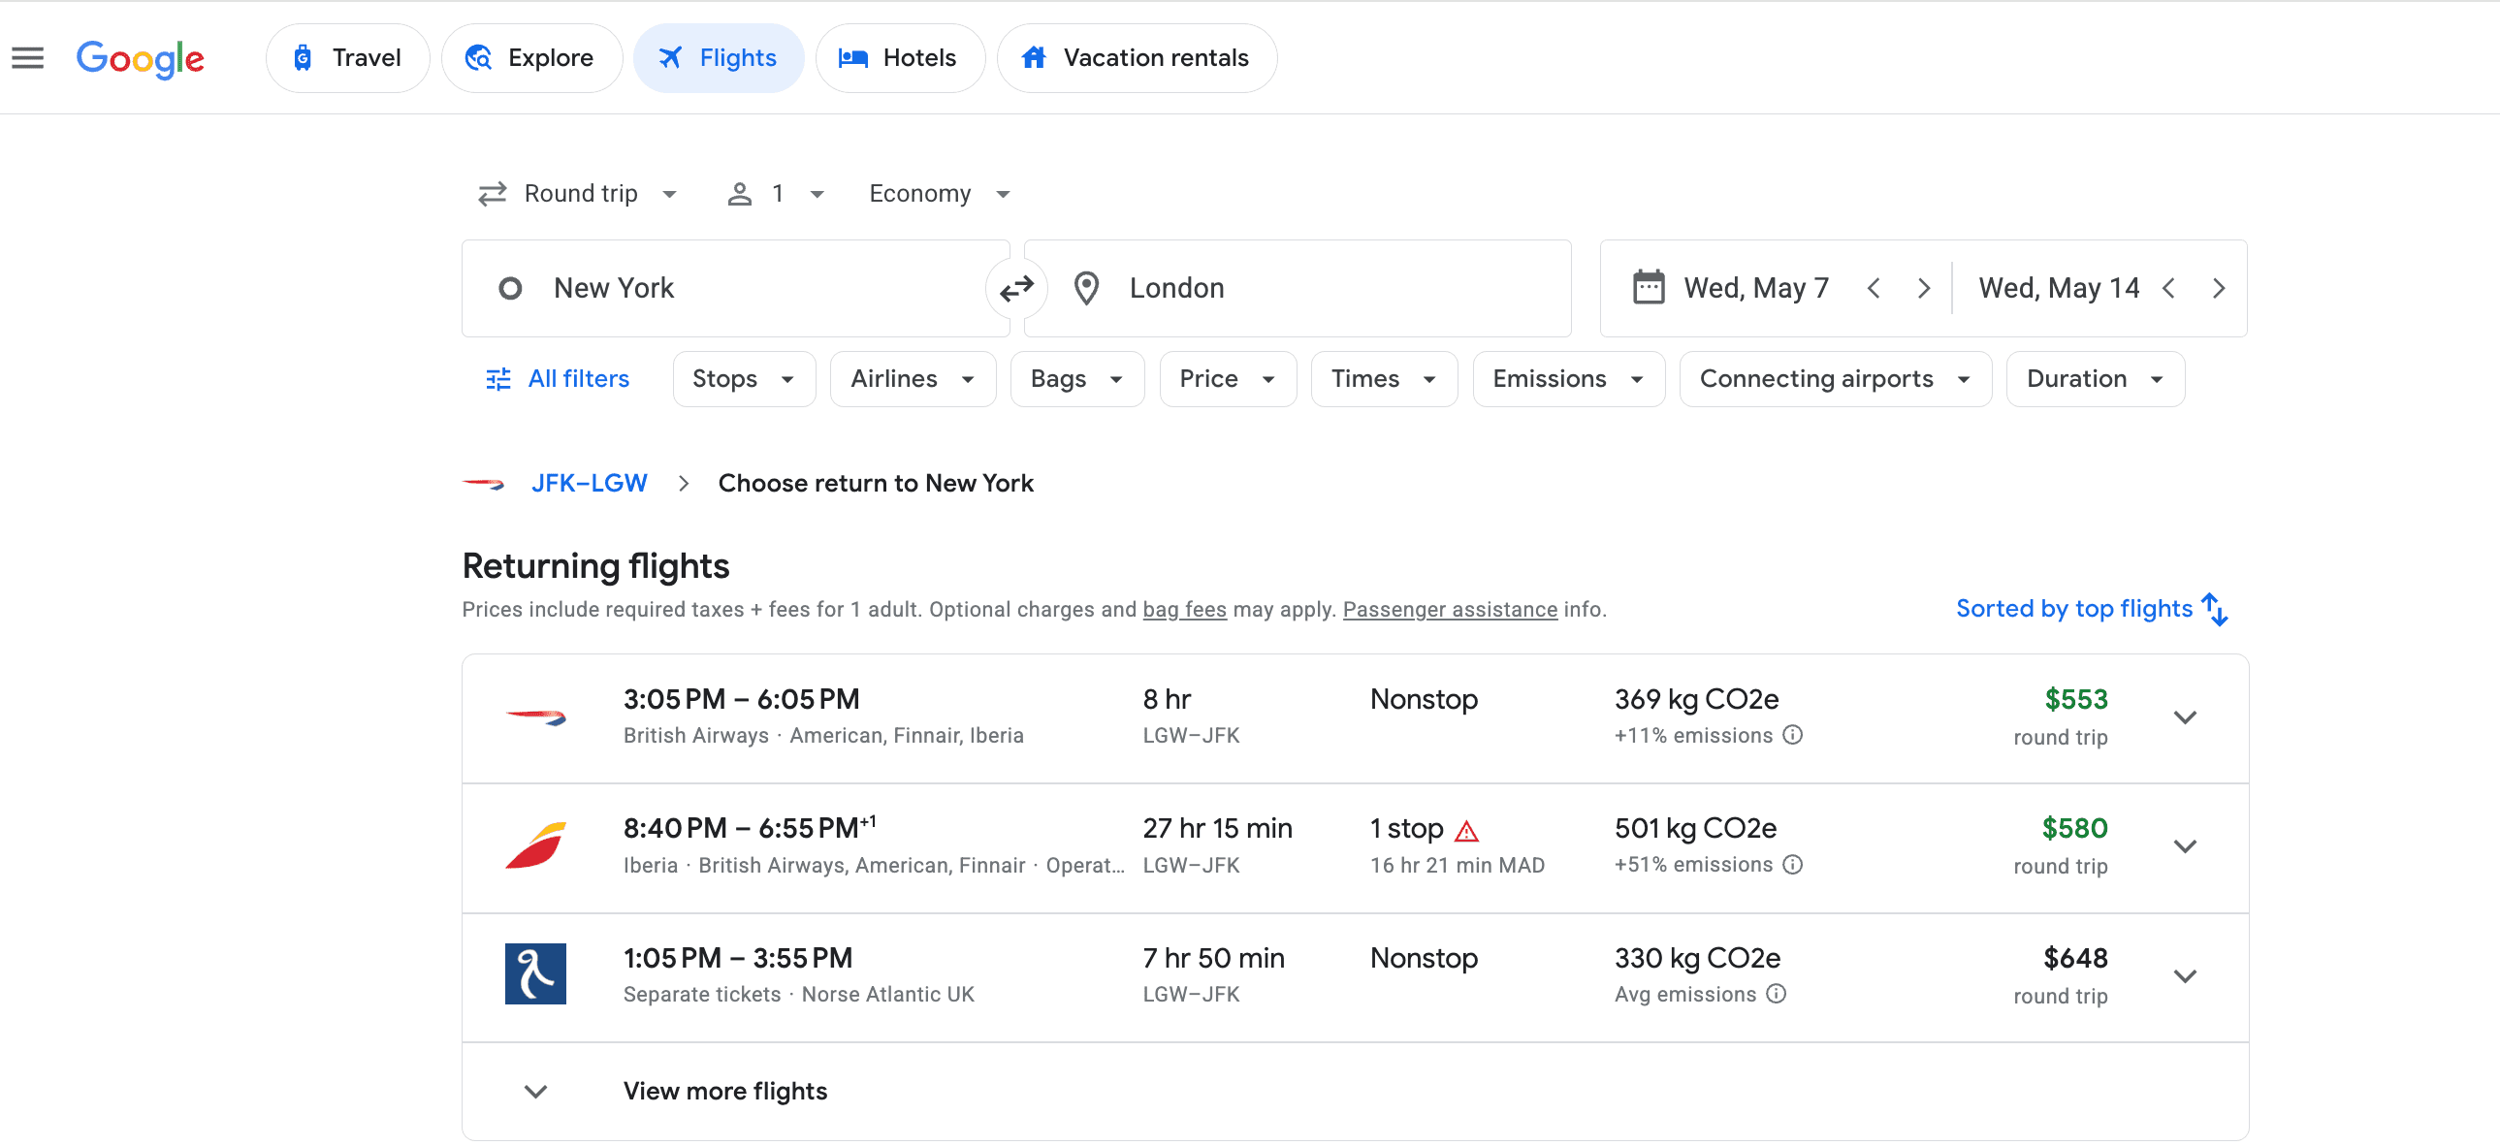
Task: Go to previous departure date arrow
Action: click(1874, 288)
